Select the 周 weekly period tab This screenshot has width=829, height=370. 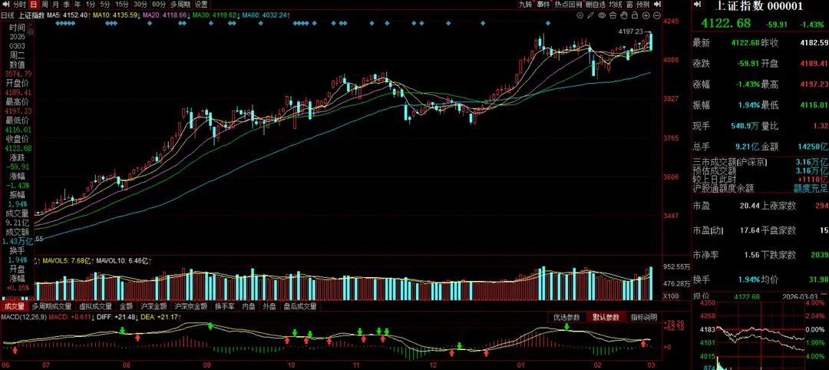[x=45, y=5]
